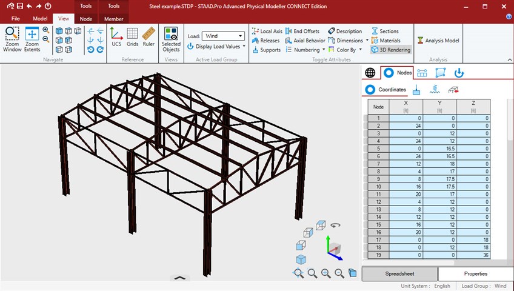
Task: Click the solid blue cube view icon in viewport
Action: [301, 260]
